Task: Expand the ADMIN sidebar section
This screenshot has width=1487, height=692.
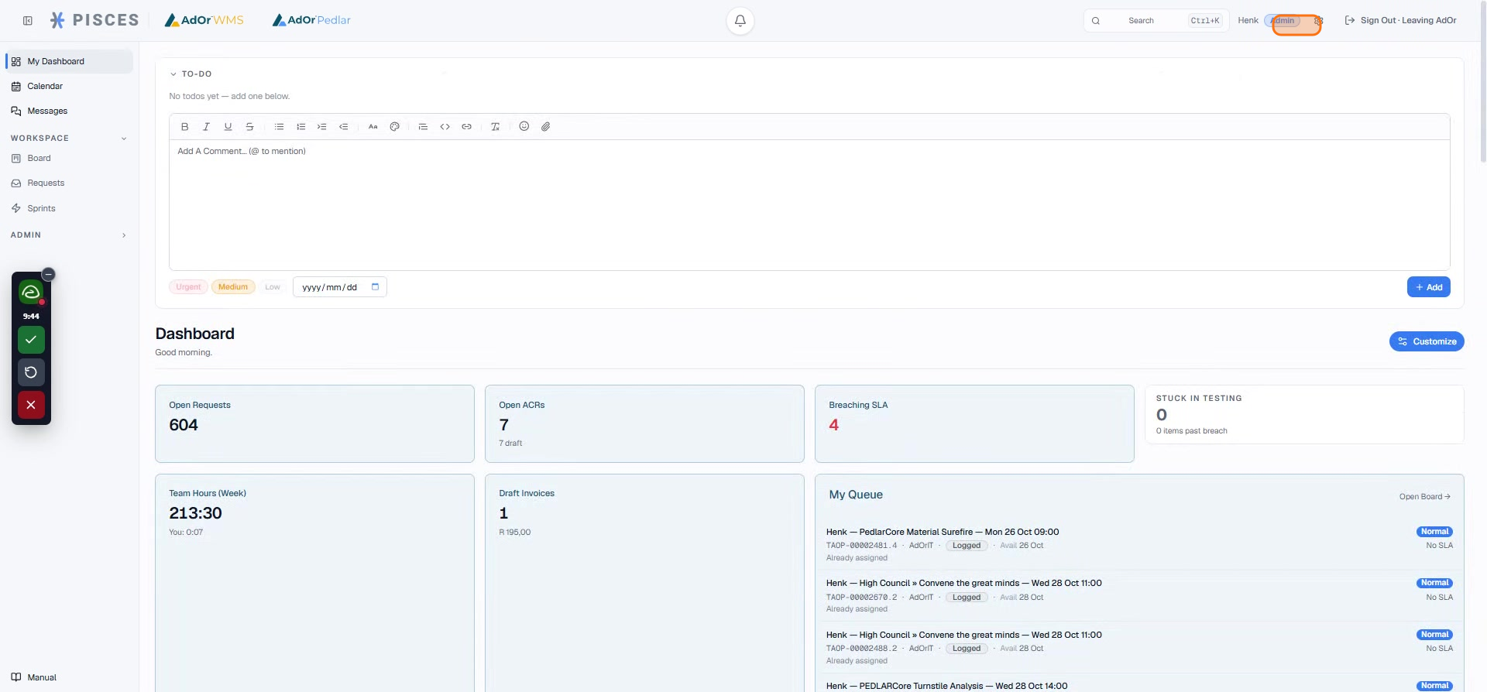Action: click(124, 235)
